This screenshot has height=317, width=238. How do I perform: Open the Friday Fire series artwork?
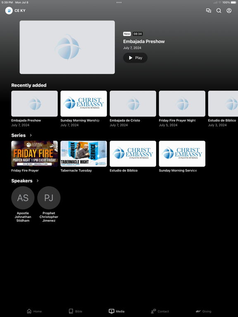(34, 154)
